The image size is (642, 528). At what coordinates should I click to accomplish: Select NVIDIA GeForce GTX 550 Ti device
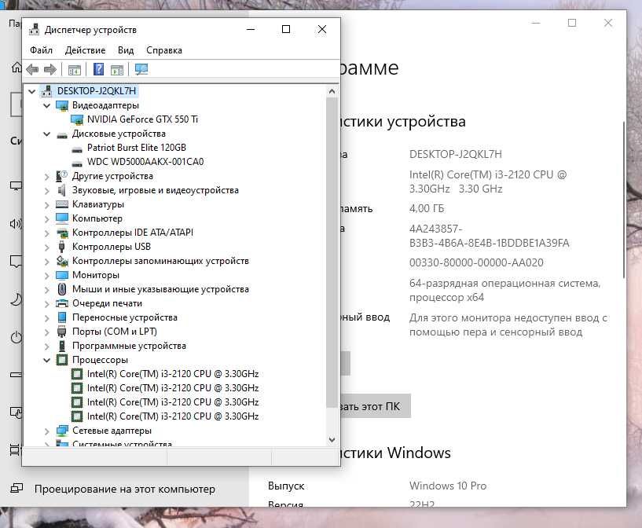142,119
